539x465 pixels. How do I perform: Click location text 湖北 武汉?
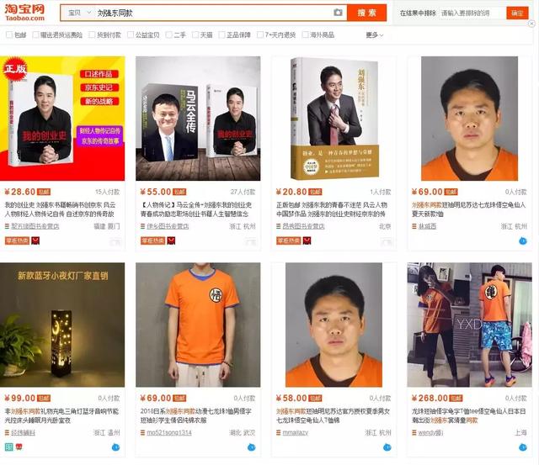[243, 433]
